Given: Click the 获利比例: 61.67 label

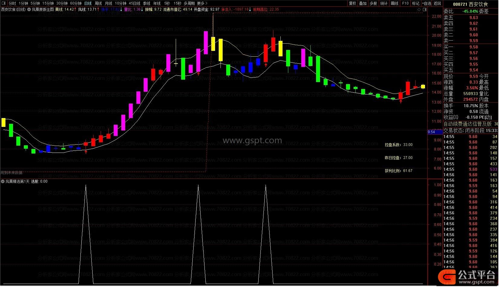Looking at the screenshot, I should [399, 171].
